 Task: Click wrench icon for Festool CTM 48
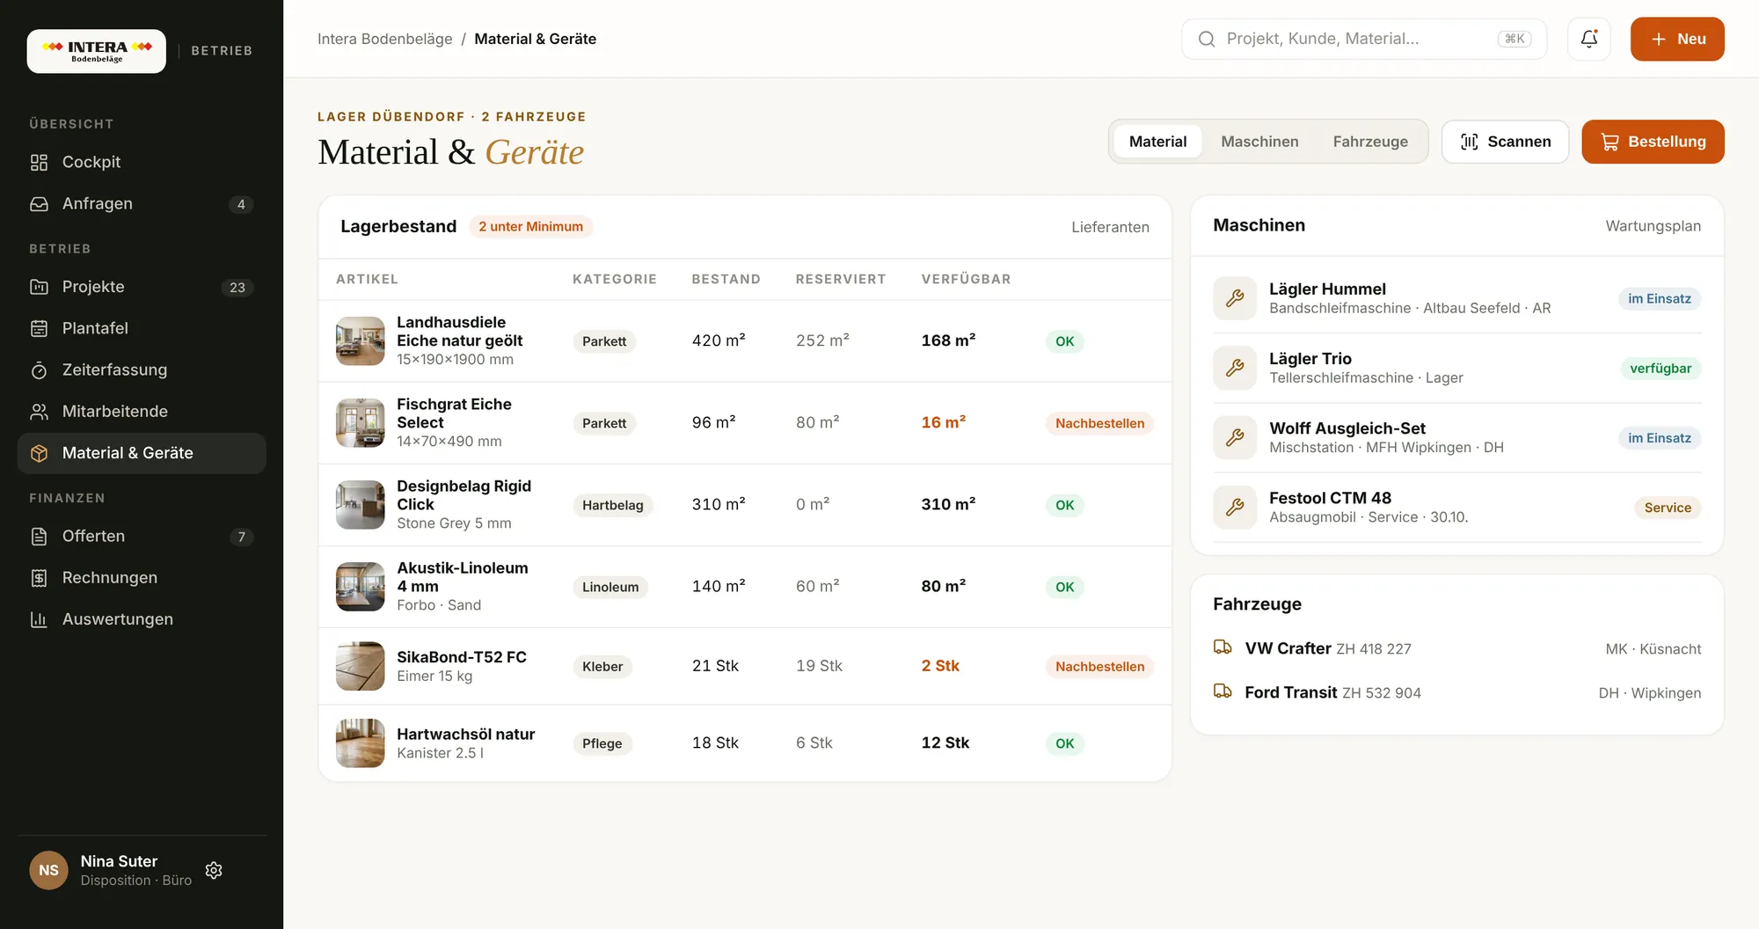point(1235,507)
